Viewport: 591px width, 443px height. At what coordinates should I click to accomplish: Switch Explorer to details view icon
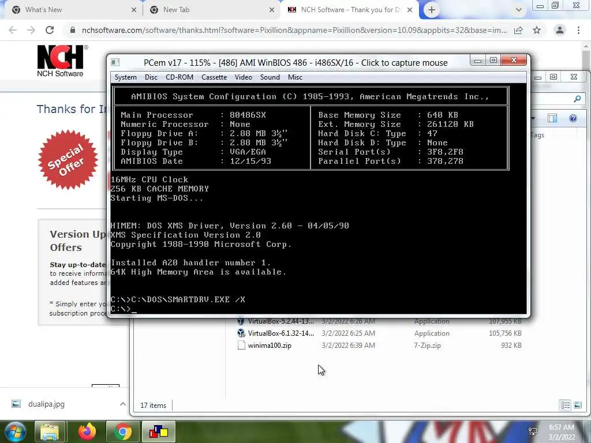point(565,406)
